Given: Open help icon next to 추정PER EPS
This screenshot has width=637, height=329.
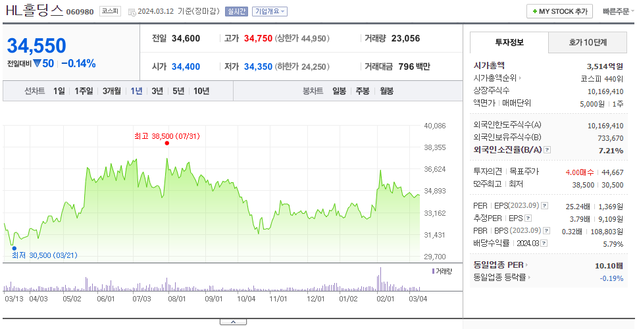Looking at the screenshot, I should [528, 218].
